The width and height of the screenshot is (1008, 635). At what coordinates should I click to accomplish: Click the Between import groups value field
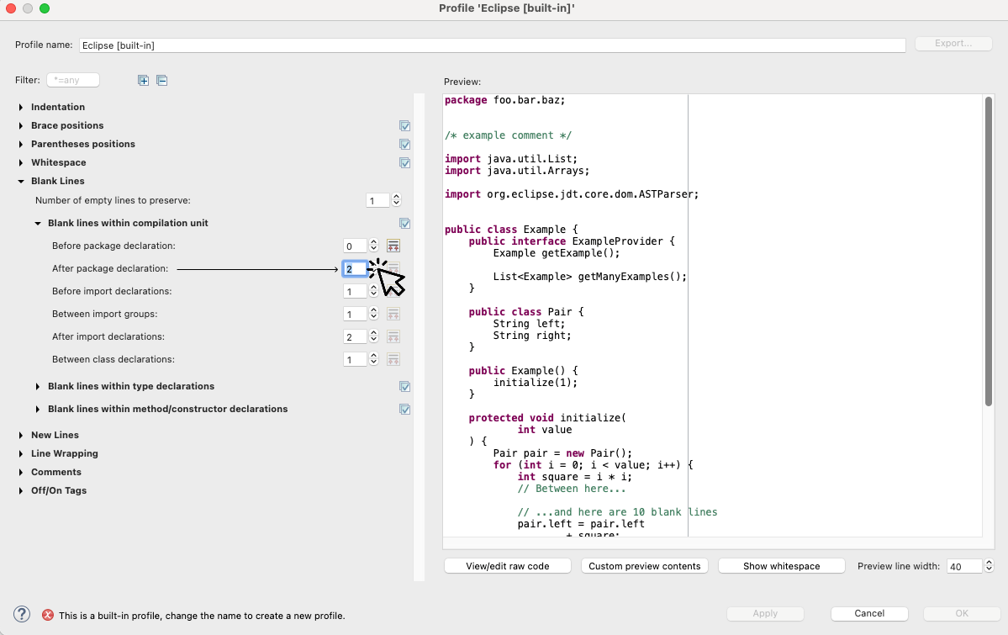355,314
